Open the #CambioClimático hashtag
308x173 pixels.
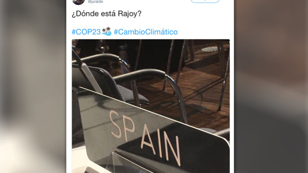point(146,32)
